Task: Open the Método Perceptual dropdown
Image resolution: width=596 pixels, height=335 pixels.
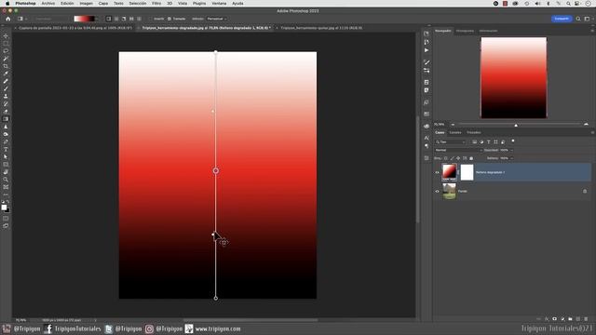Action: (x=217, y=19)
